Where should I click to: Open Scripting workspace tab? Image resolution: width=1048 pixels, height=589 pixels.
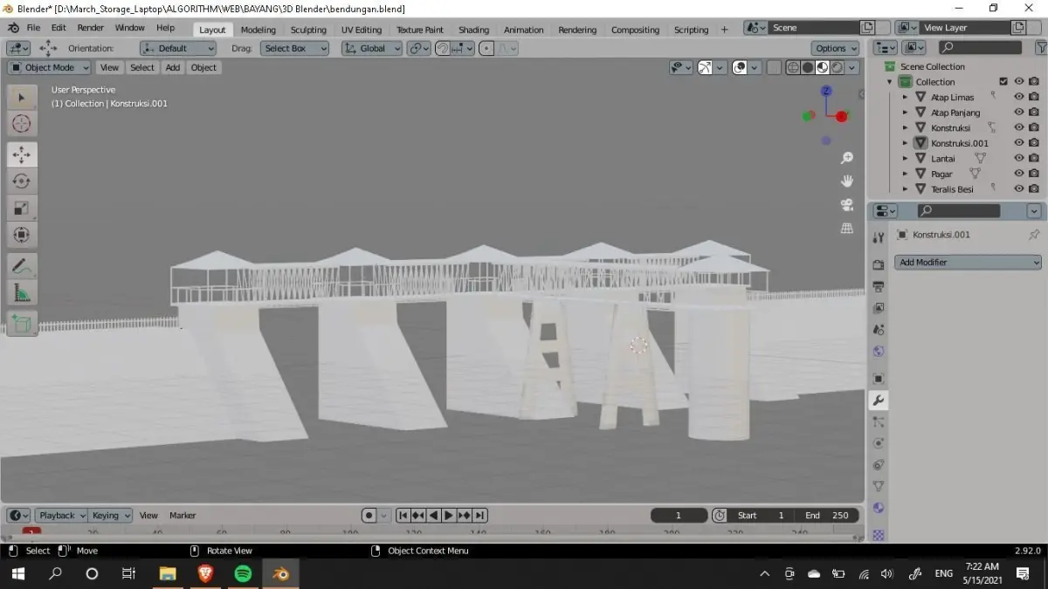[691, 30]
